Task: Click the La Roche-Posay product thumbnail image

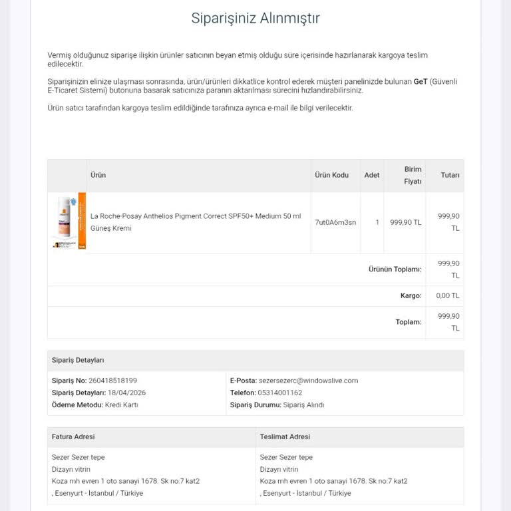Action: click(69, 222)
